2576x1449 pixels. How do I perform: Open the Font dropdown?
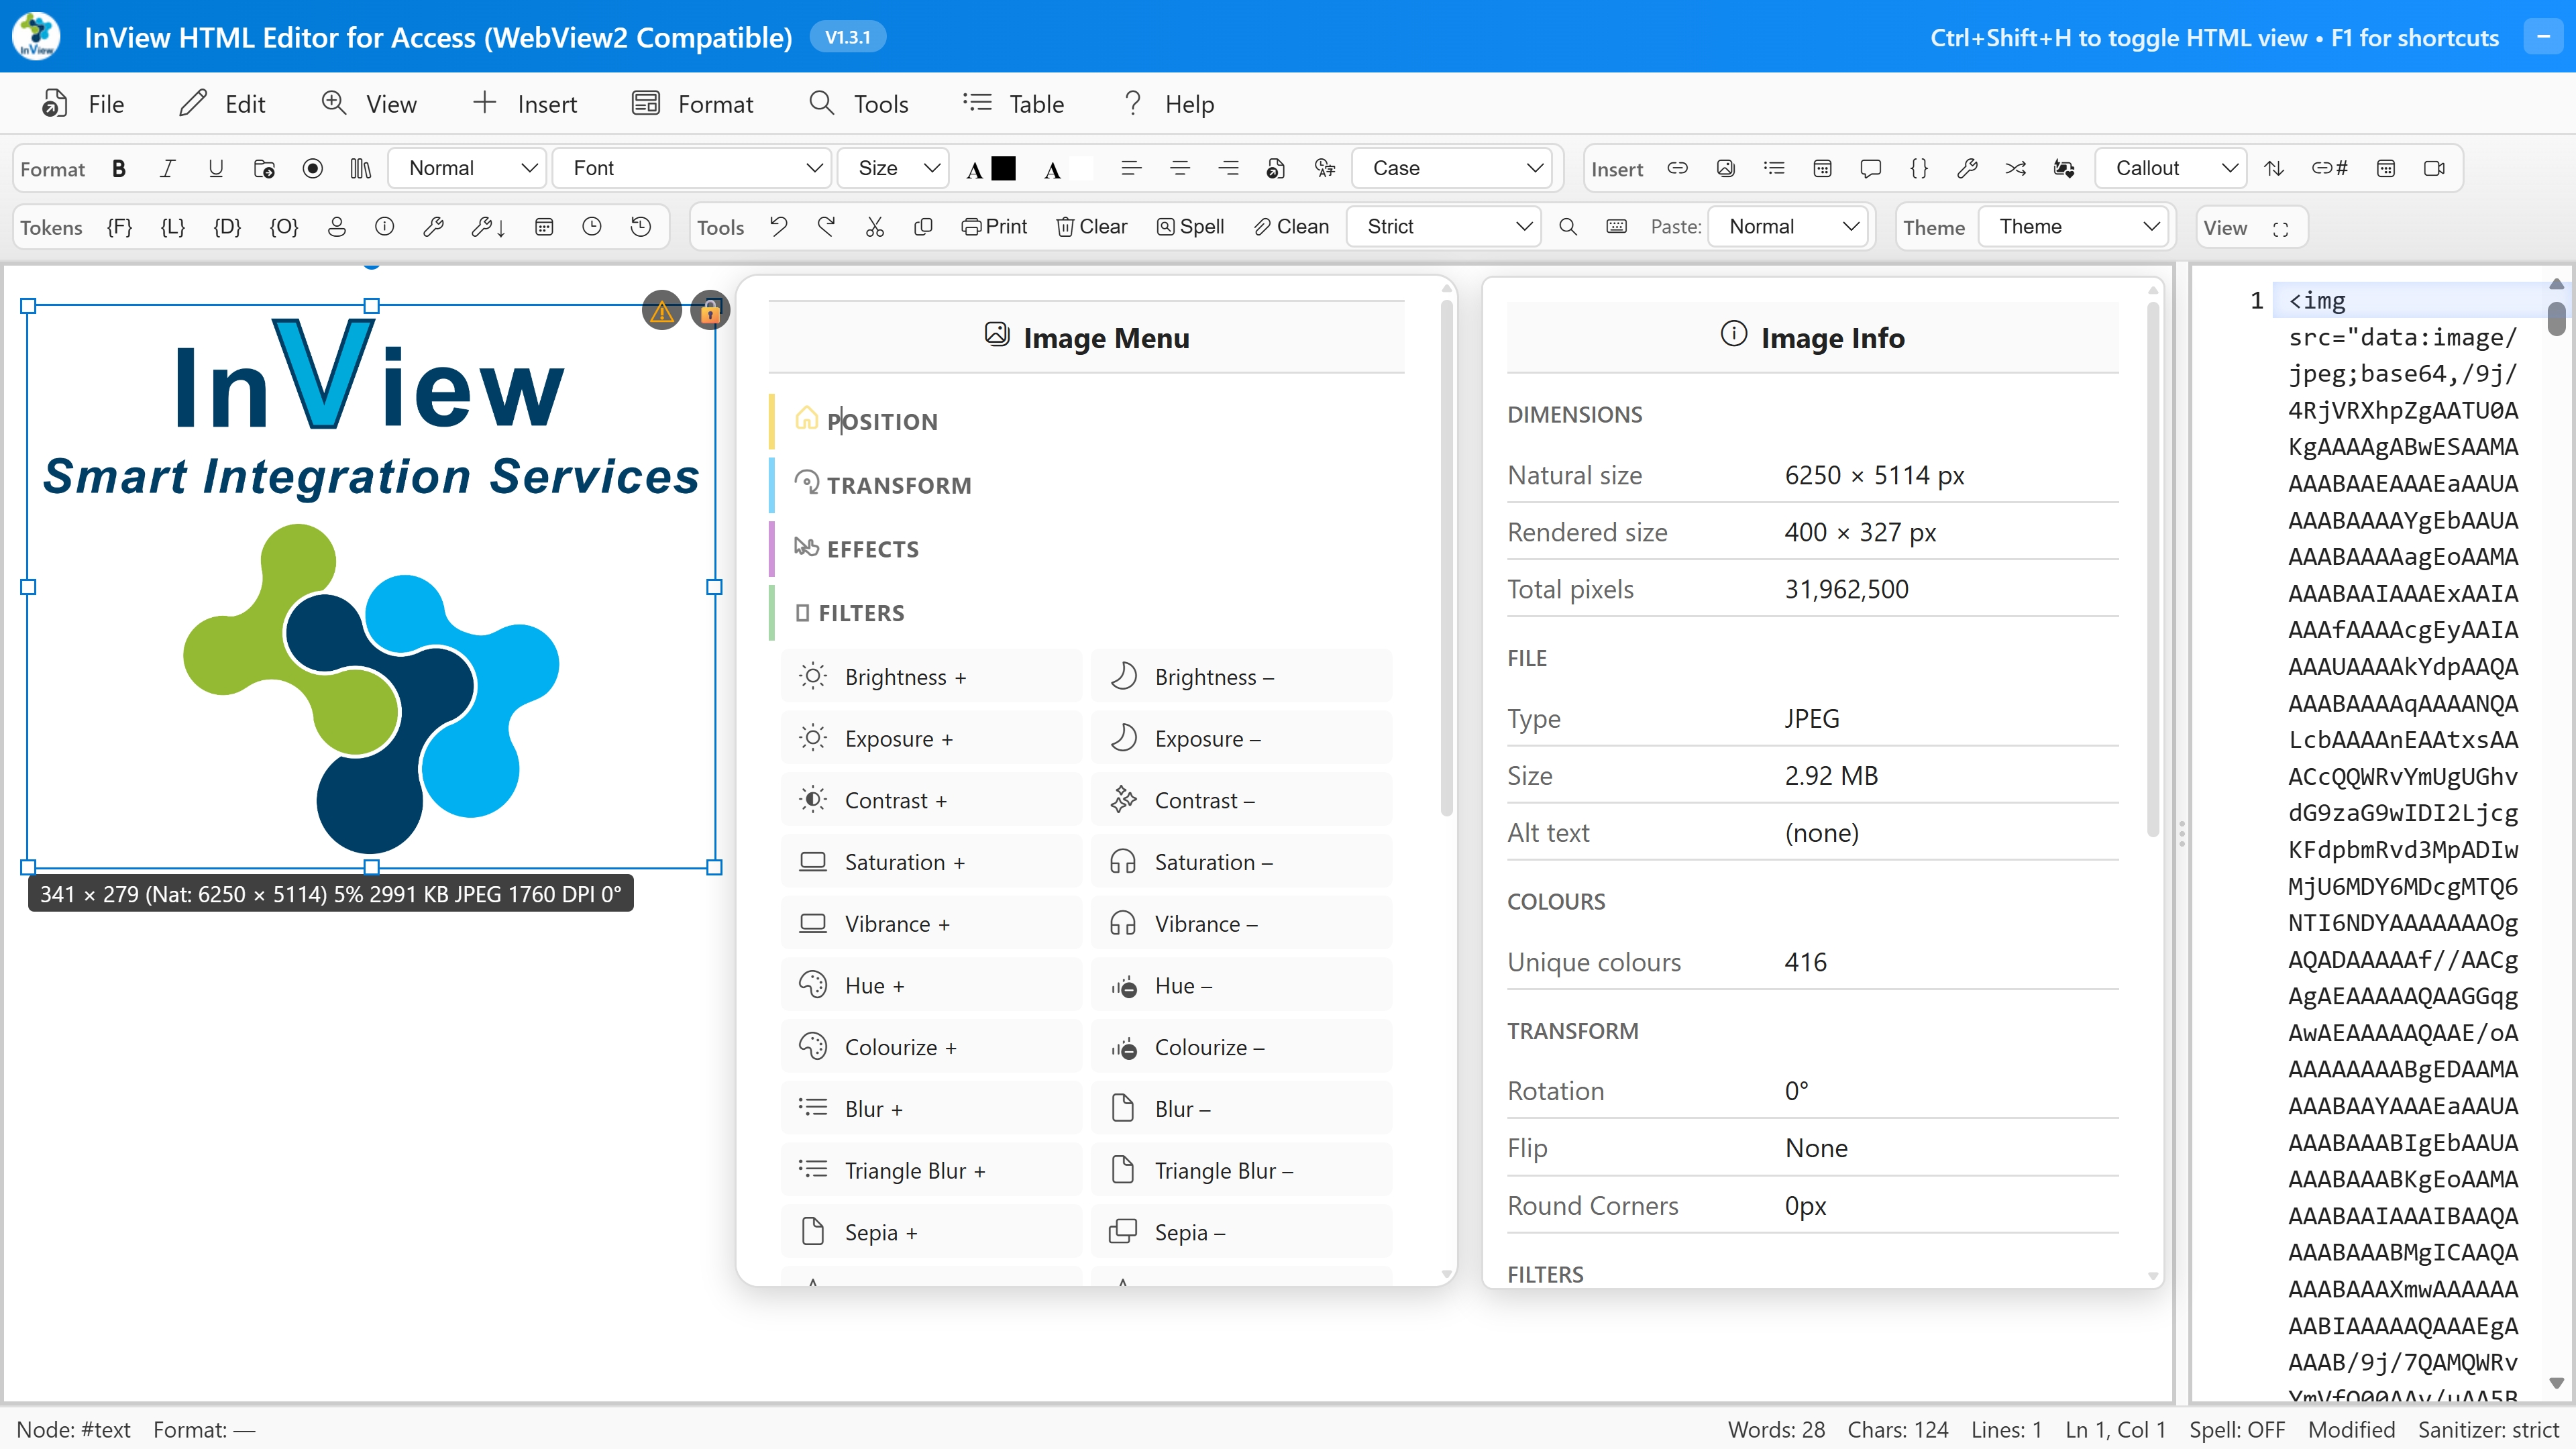692,168
